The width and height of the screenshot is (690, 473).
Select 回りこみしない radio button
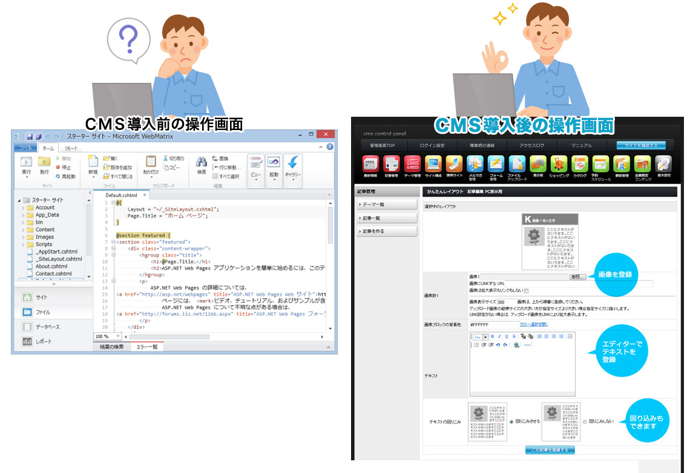585,422
